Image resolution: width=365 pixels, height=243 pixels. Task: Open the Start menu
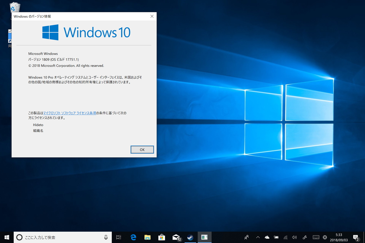pyautogui.click(x=6, y=237)
